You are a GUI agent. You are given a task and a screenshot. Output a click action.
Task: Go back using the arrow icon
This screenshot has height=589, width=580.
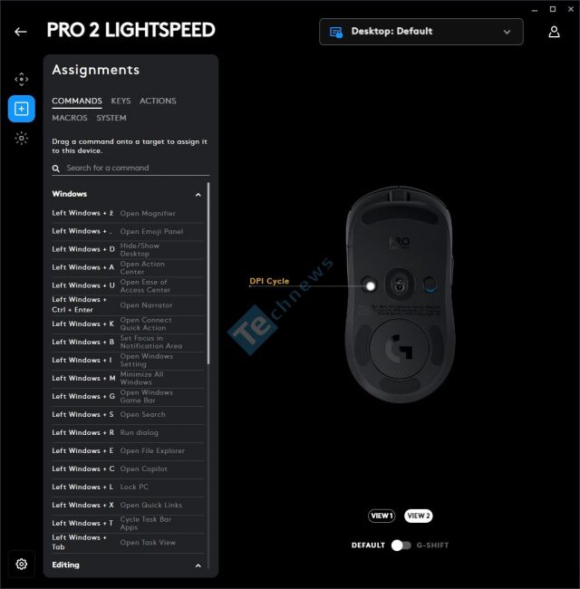click(21, 32)
